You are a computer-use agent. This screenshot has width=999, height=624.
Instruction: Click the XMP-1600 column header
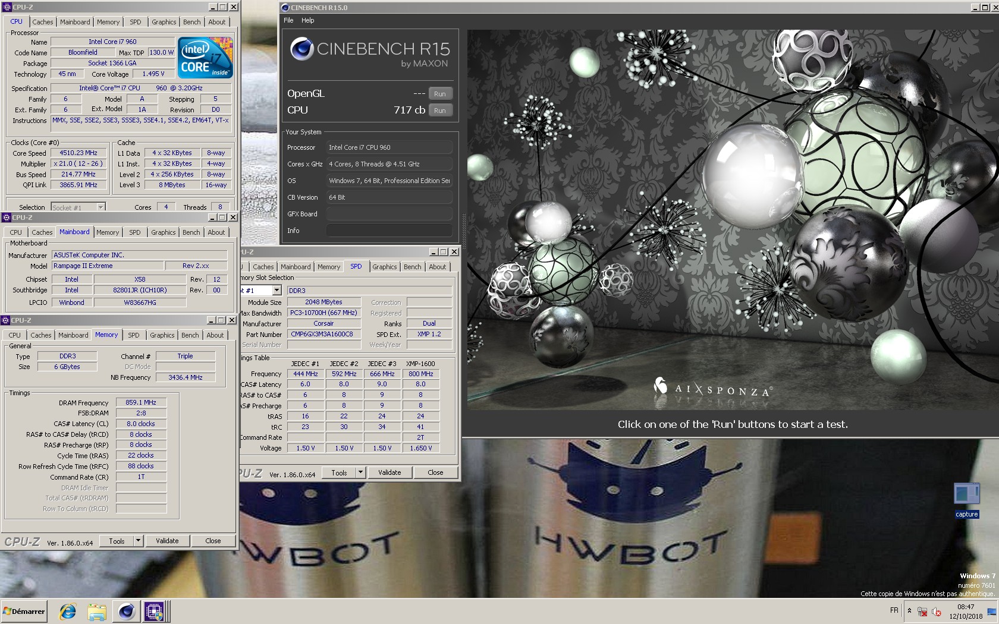click(420, 364)
